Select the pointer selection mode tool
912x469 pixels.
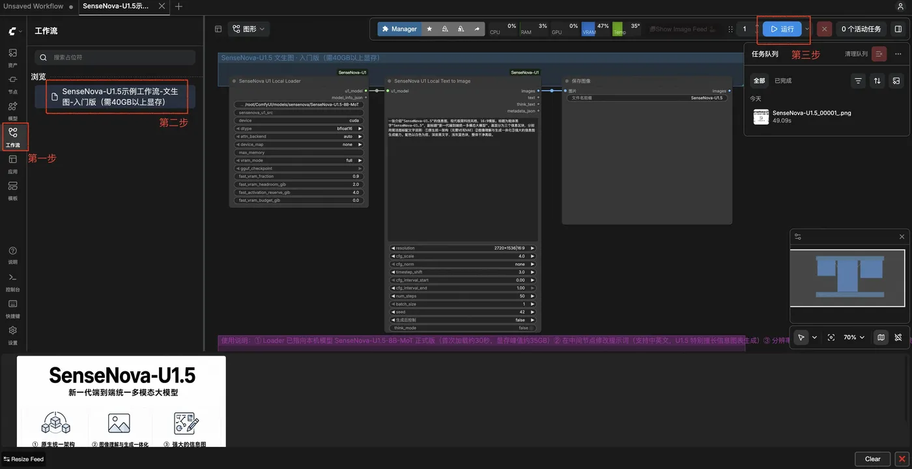pyautogui.click(x=801, y=337)
